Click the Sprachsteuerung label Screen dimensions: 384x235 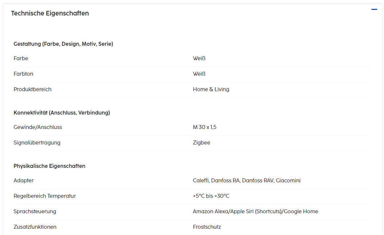35,211
